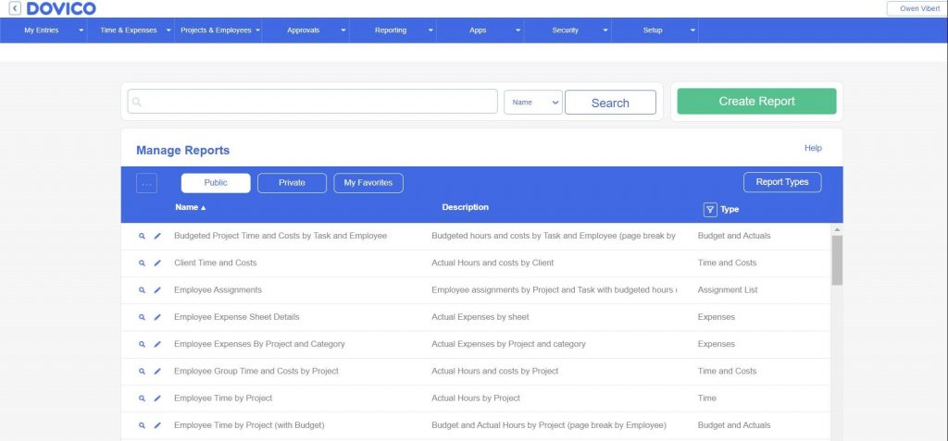Expand the Approvals menu arrow

tap(343, 31)
